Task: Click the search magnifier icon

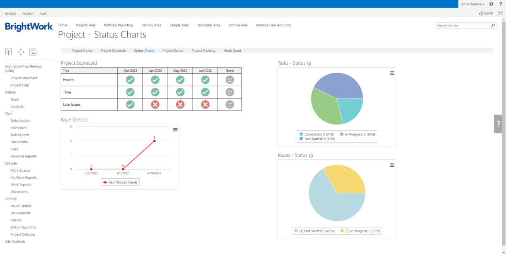Action: click(493, 25)
